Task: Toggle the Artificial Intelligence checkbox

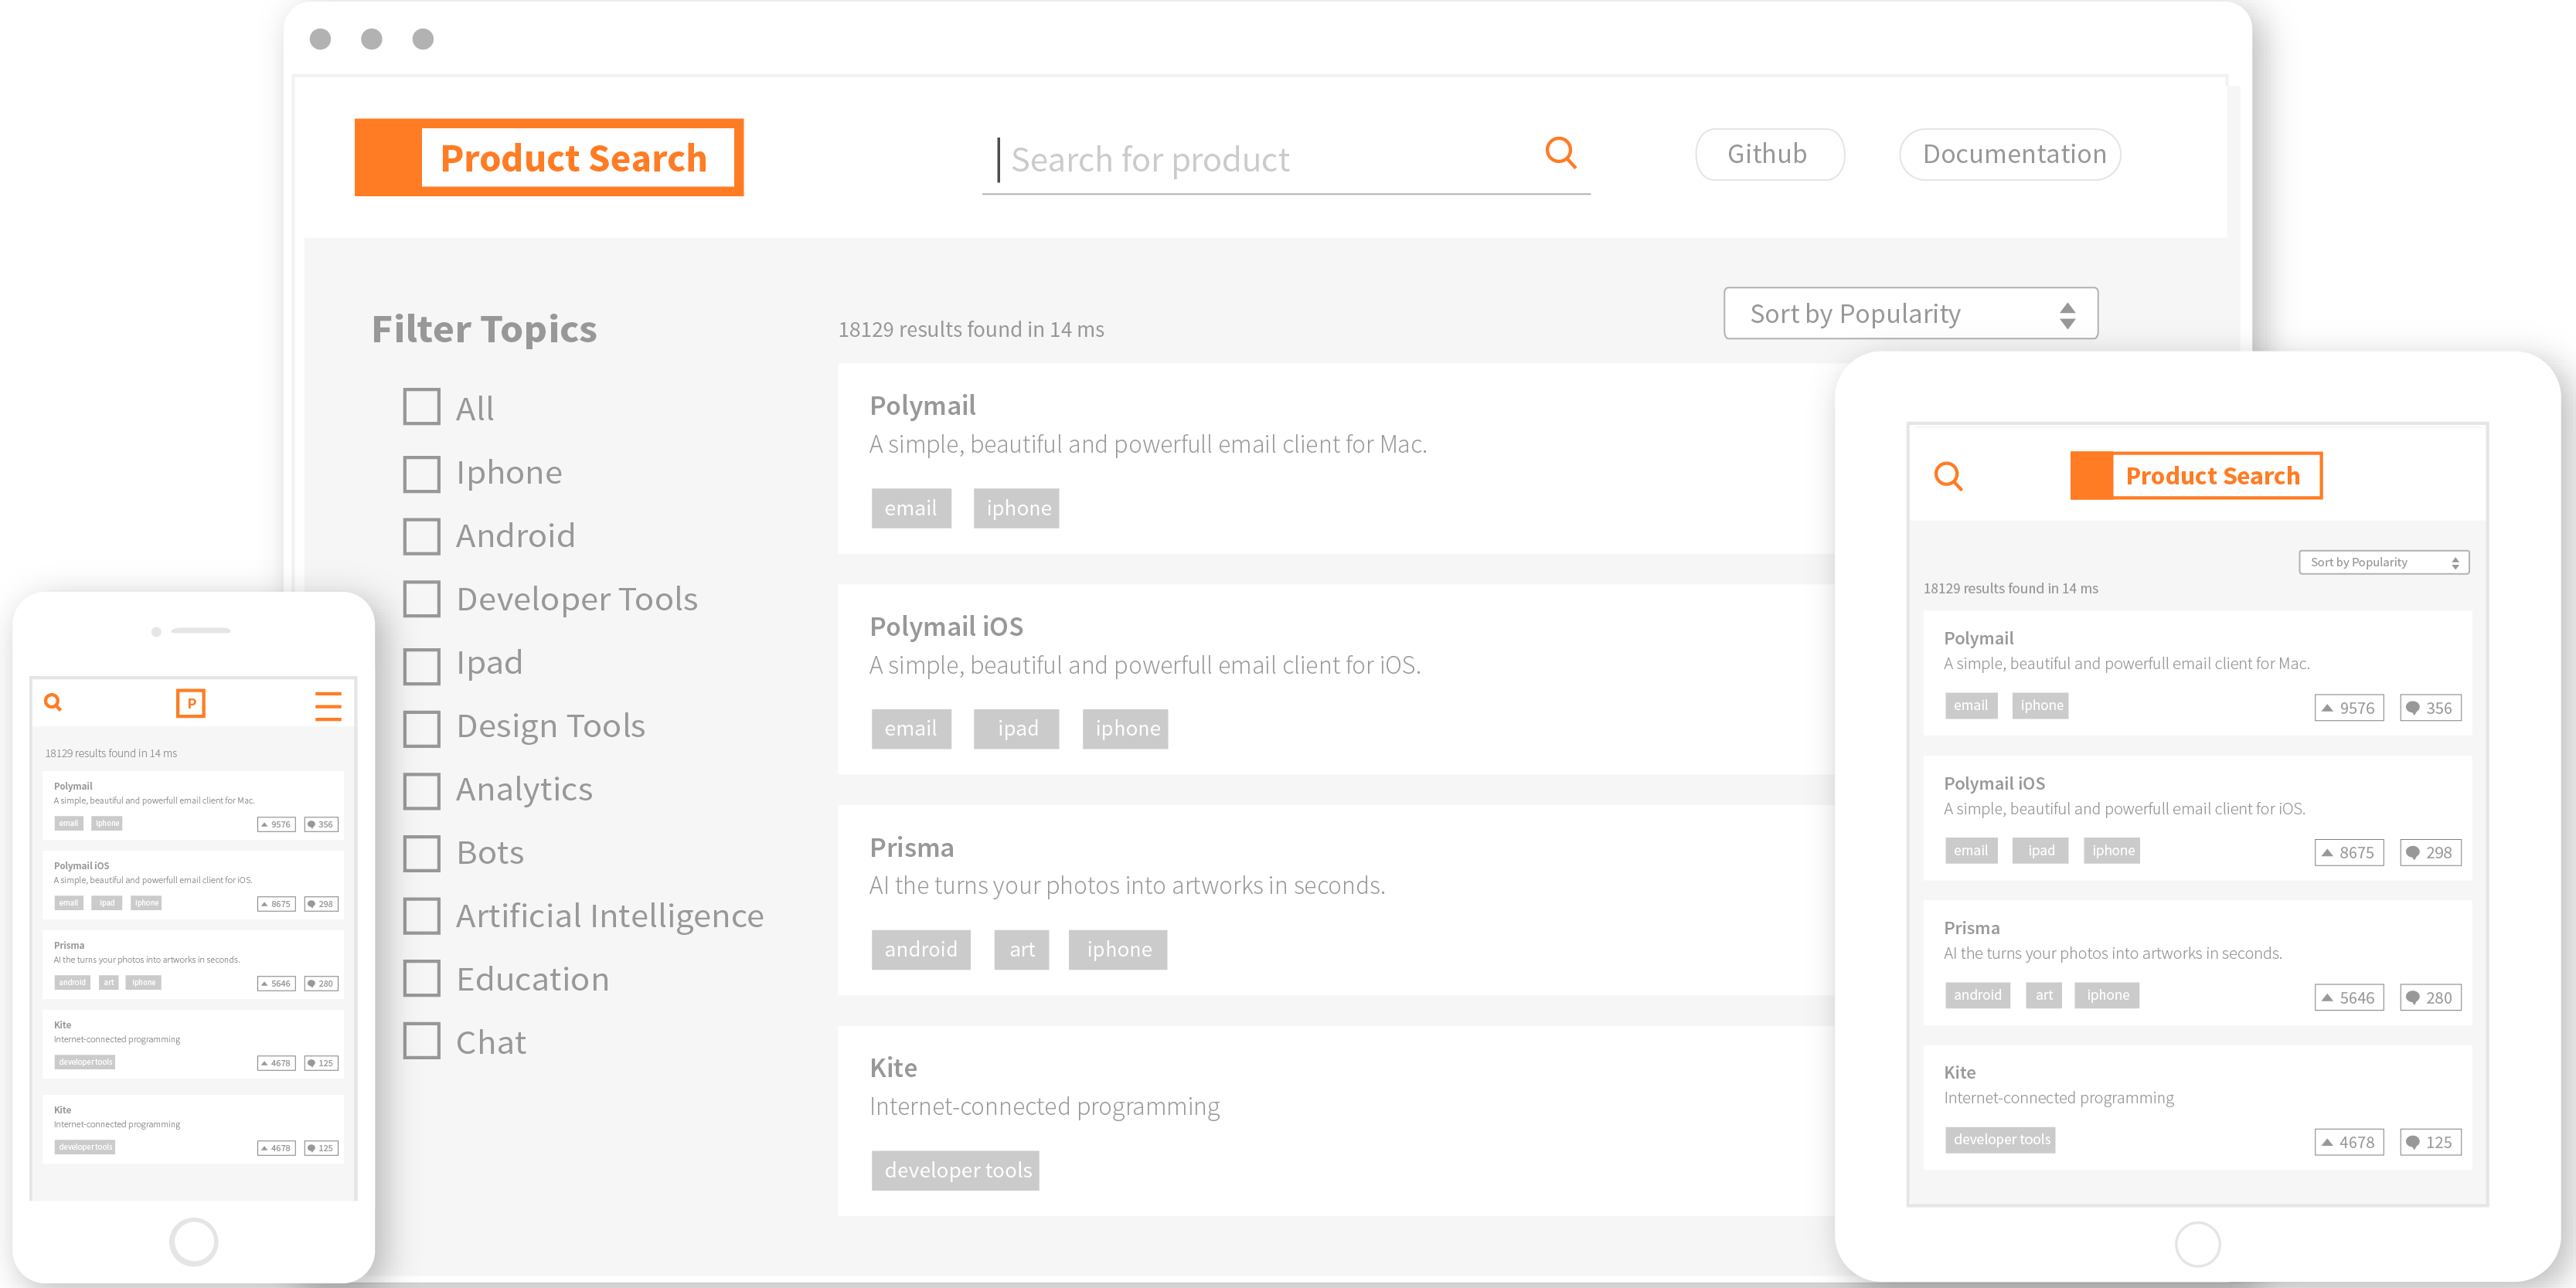Action: 421,916
